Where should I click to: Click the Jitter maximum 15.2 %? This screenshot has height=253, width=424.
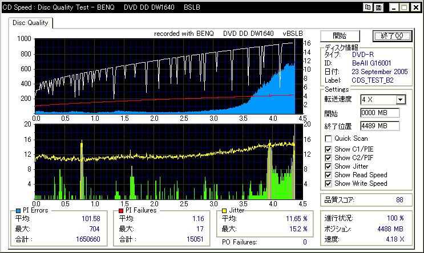[298, 229]
